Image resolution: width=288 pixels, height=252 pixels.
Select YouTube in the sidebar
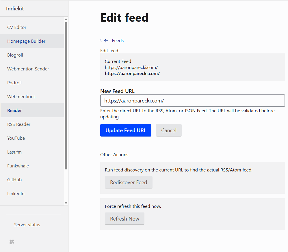pyautogui.click(x=16, y=138)
